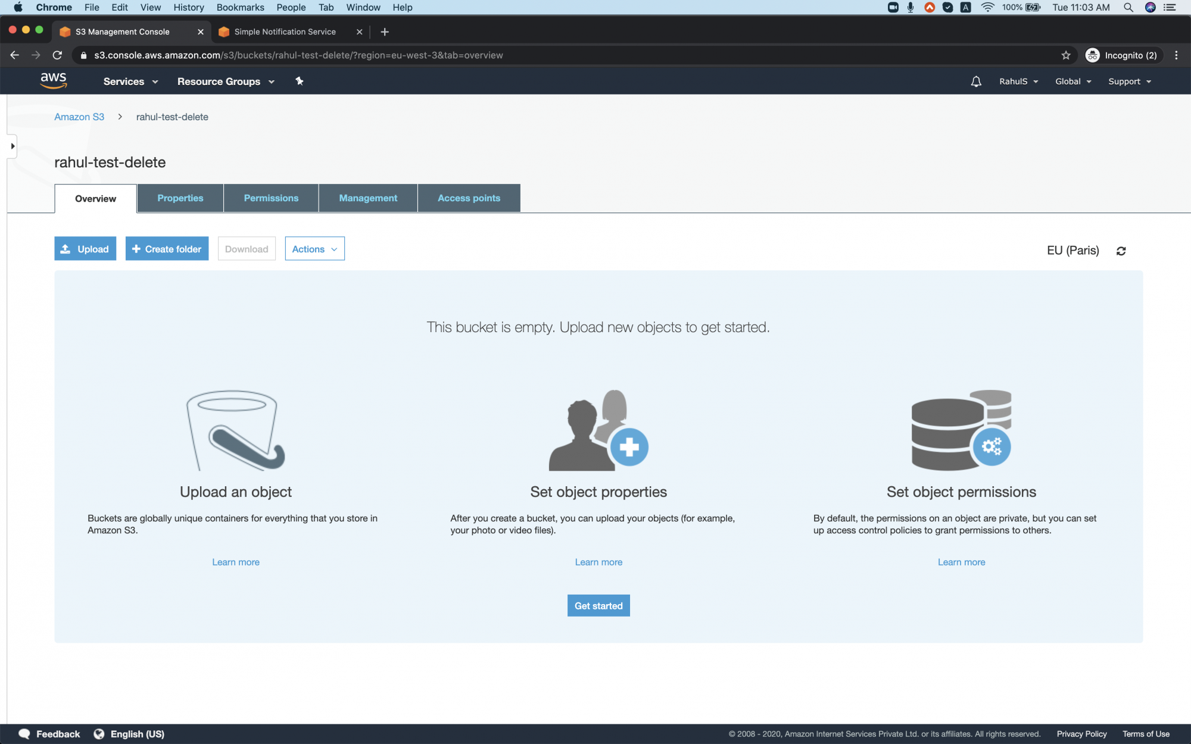Open the Global region selector

pyautogui.click(x=1072, y=81)
